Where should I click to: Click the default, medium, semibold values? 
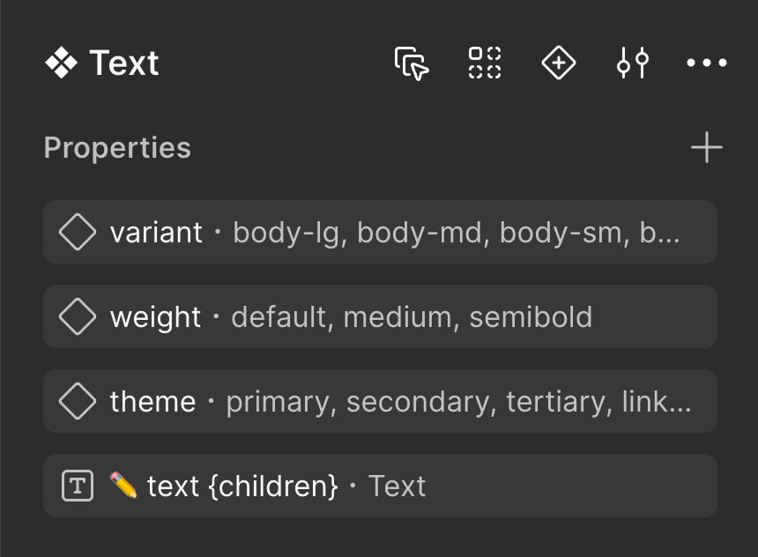point(412,317)
